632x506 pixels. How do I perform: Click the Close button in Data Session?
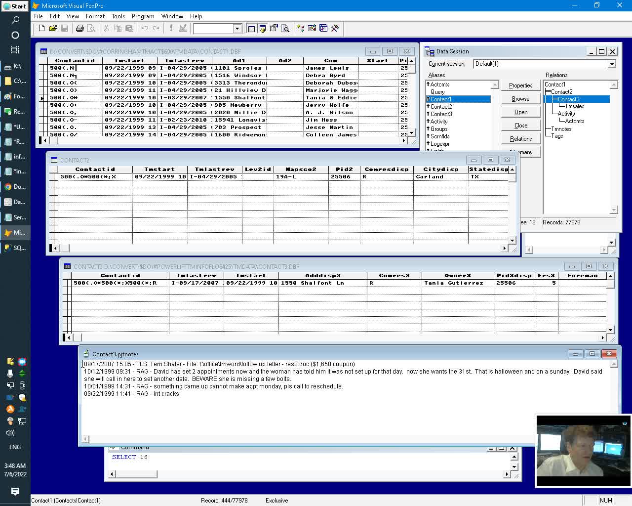pyautogui.click(x=520, y=126)
